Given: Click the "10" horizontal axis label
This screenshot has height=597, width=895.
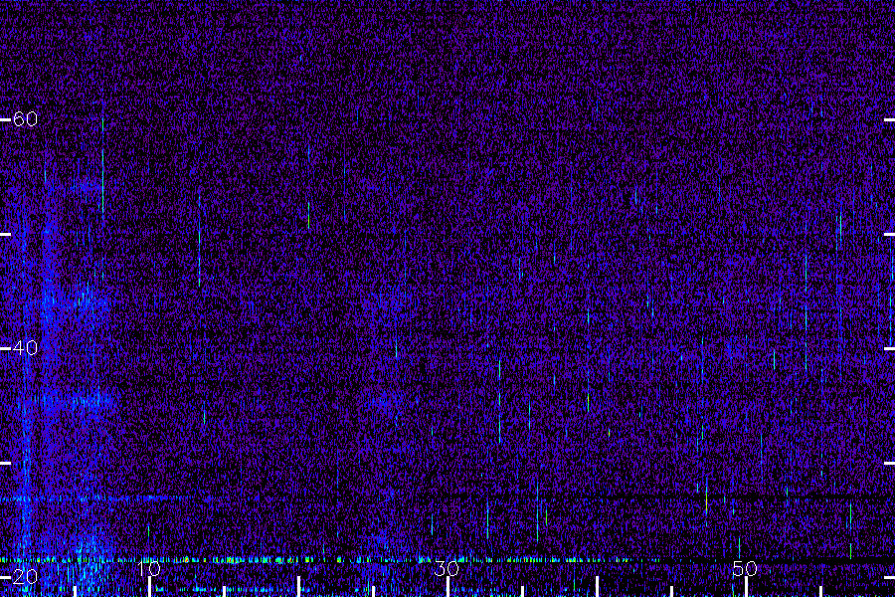Looking at the screenshot, I should coord(148,569).
